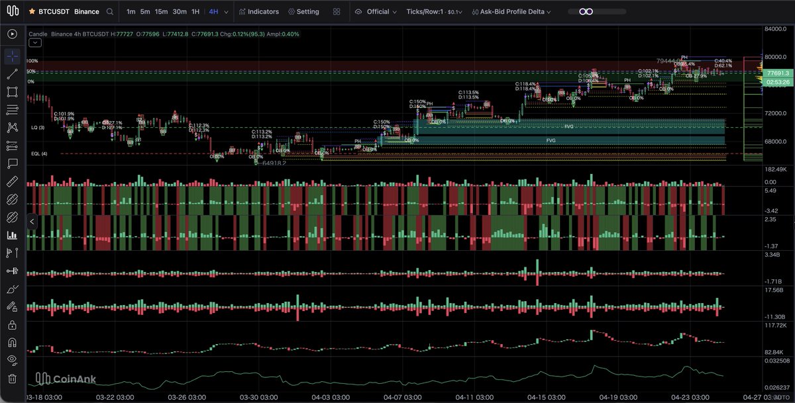Open the CoinAnk logo menu
Screen dimensions: 795x403
(x=12, y=11)
